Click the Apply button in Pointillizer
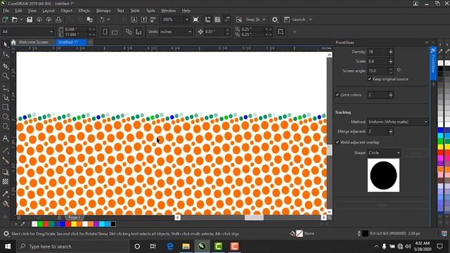The width and height of the screenshot is (450, 253). (x=382, y=205)
